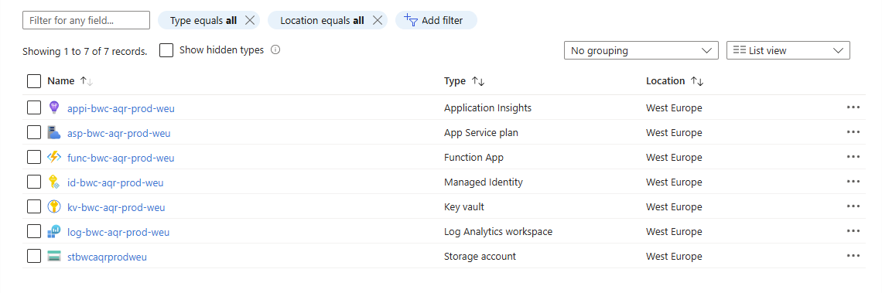Expand the List view dropdown
The image size is (882, 293).
point(788,50)
